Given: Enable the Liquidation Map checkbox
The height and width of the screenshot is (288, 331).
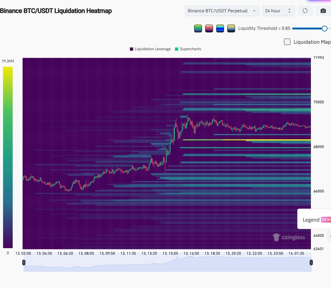Looking at the screenshot, I should (x=287, y=42).
